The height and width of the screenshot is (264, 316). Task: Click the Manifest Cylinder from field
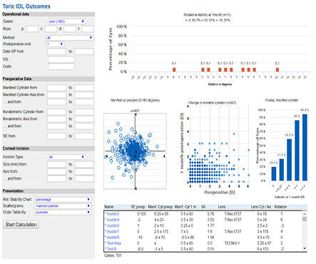[56, 88]
